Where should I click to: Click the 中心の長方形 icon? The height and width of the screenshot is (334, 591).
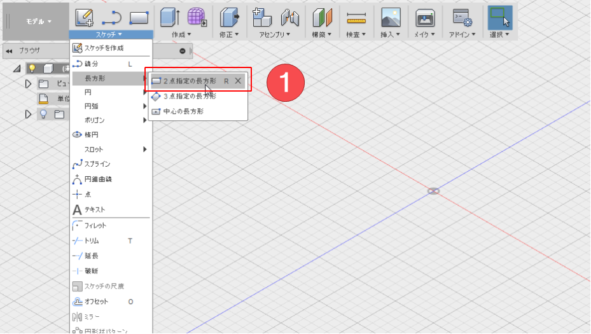156,111
